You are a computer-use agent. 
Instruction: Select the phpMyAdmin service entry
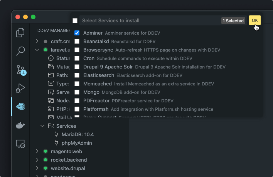click(77, 143)
